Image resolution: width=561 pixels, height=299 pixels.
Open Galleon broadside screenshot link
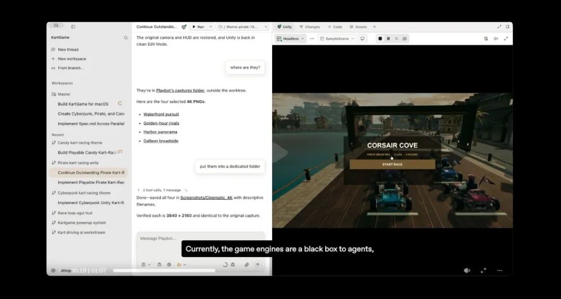click(x=161, y=141)
